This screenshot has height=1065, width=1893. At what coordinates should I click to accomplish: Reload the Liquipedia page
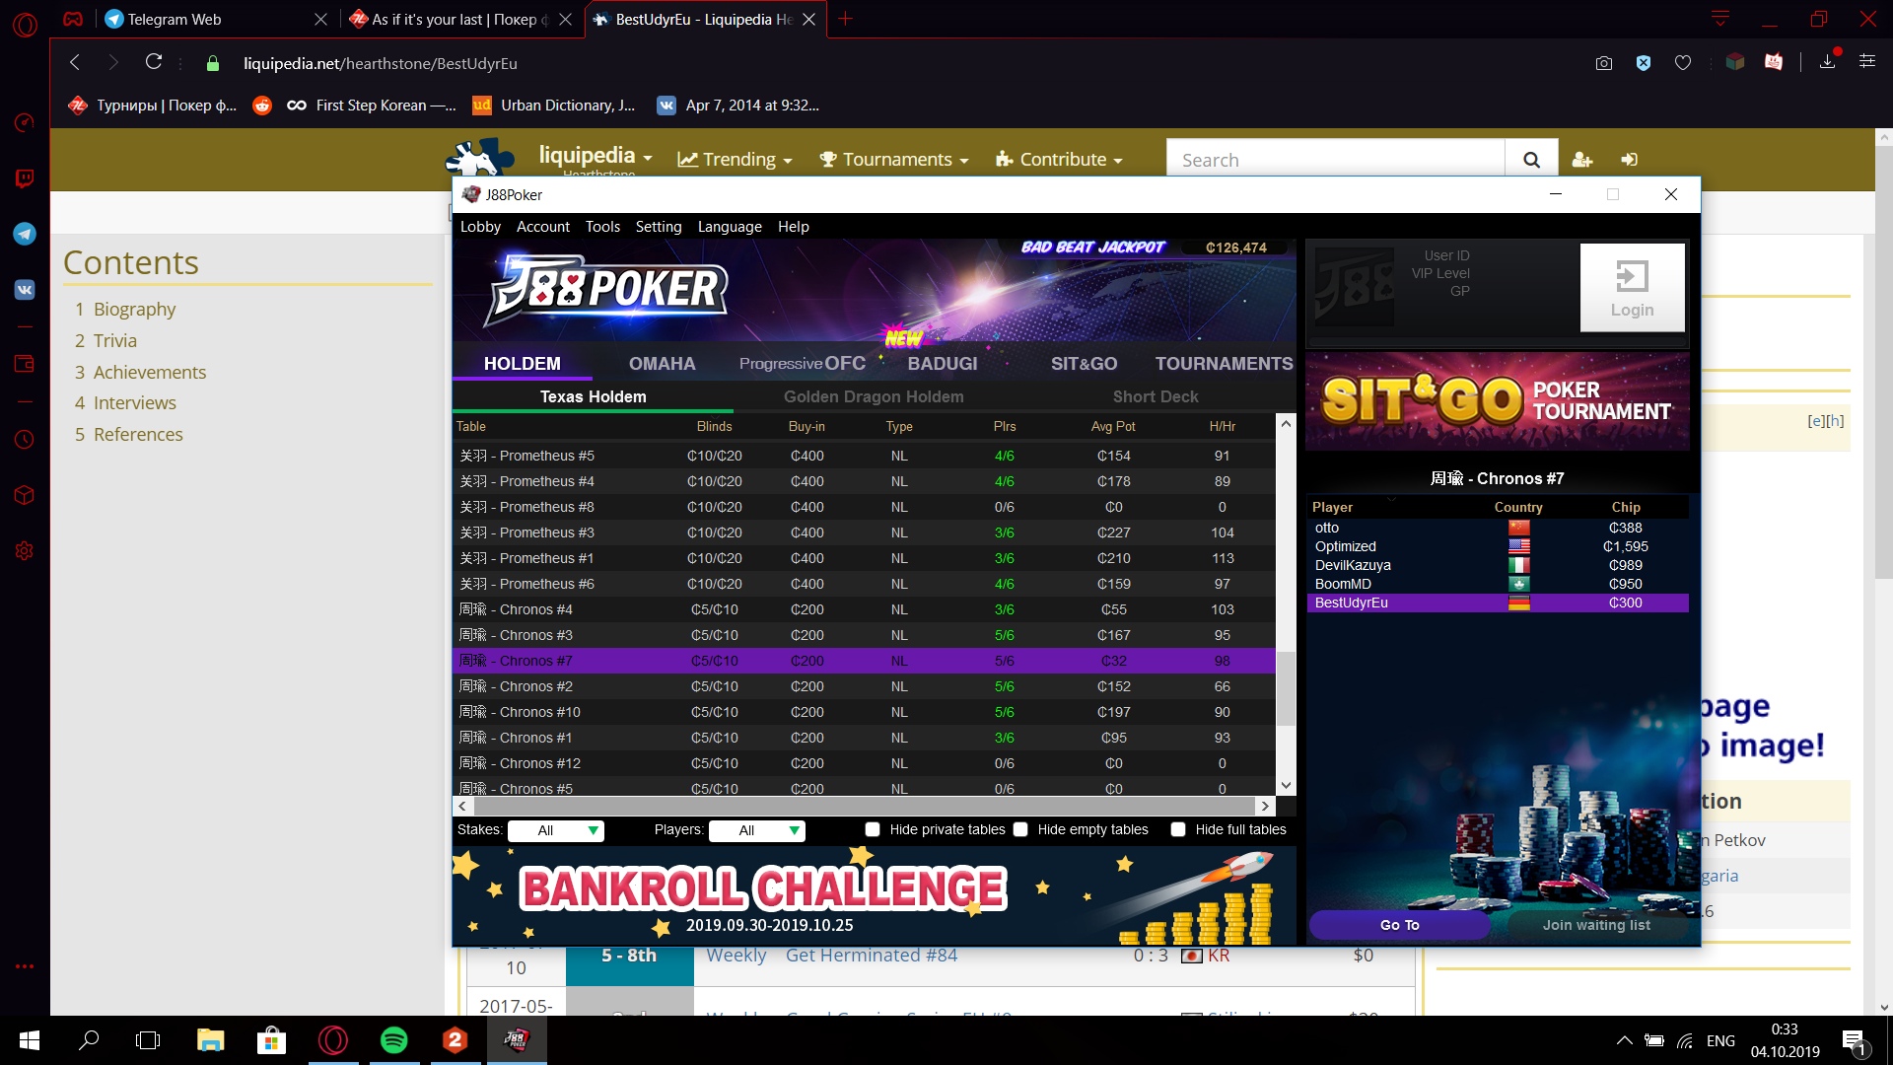tap(154, 62)
